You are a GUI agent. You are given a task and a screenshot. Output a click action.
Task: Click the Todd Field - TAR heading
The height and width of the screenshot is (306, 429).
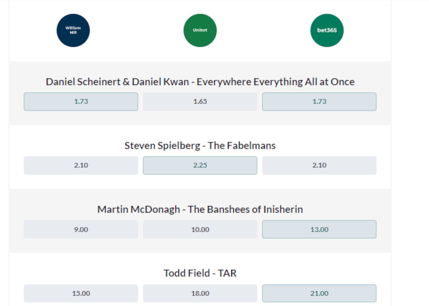[x=200, y=273]
